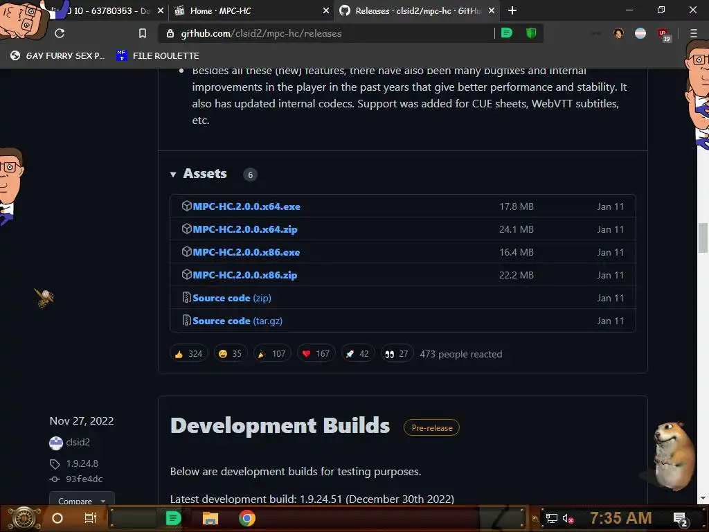
Task: Click the lock icon in address bar
Action: tap(170, 33)
